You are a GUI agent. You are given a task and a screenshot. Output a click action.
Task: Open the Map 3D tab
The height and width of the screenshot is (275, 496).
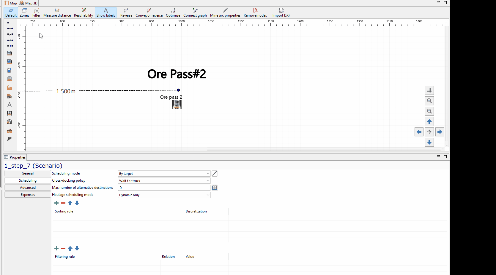tap(29, 3)
